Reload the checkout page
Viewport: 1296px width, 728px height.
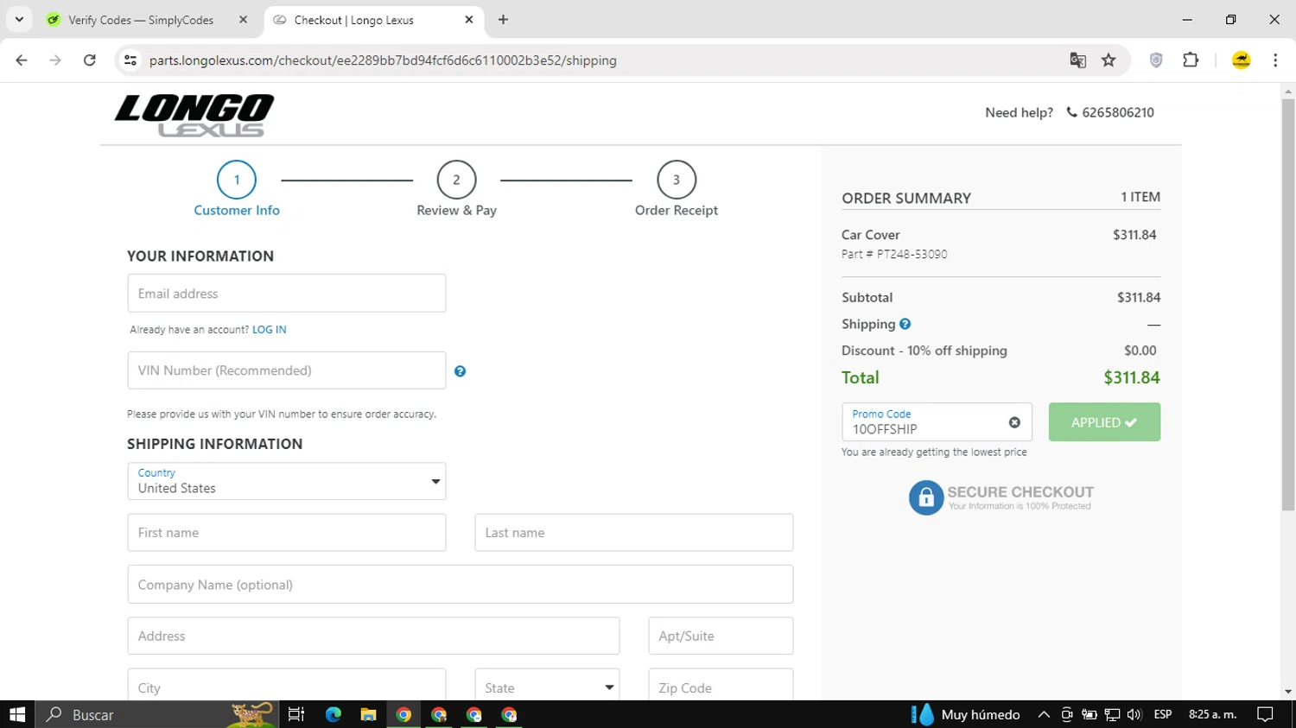[x=89, y=60]
